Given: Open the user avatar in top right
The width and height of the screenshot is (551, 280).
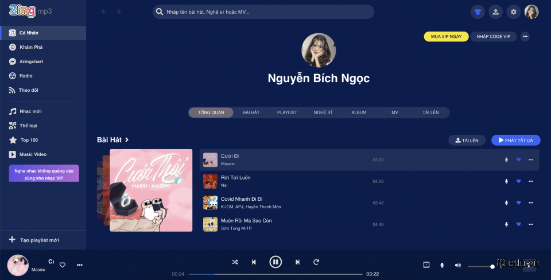Looking at the screenshot, I should (x=531, y=12).
